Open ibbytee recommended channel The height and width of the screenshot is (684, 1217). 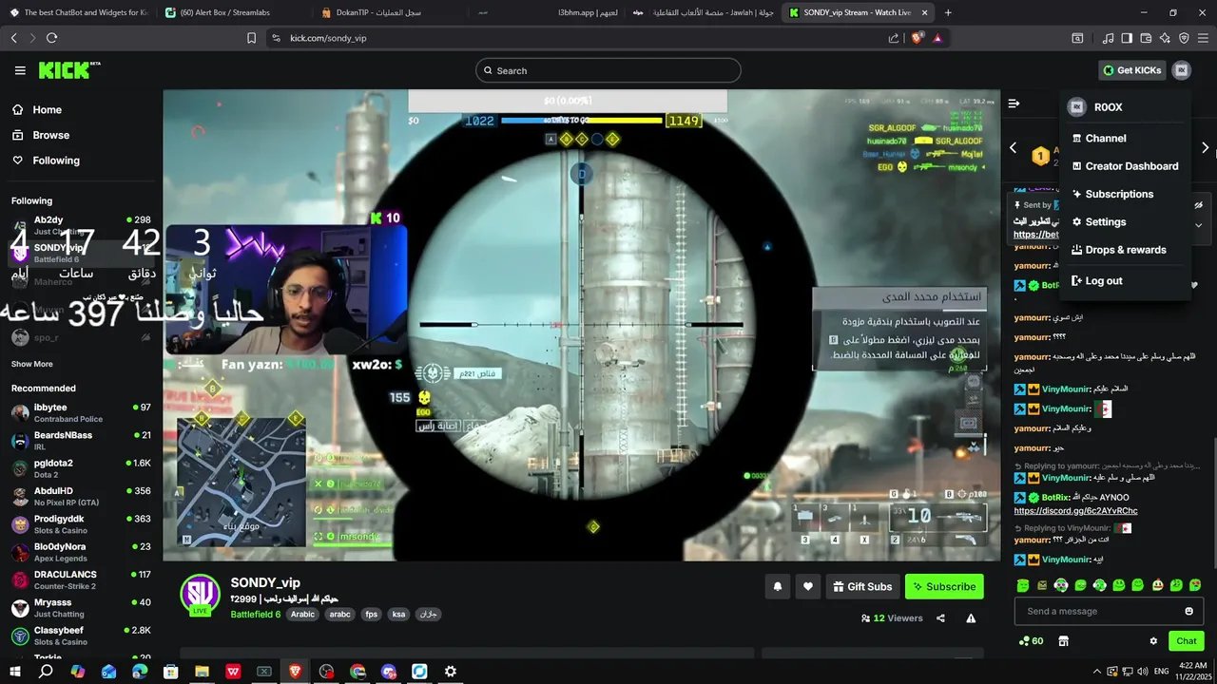pos(81,412)
